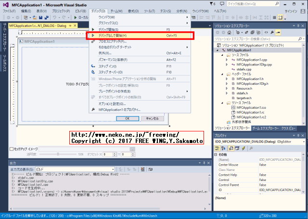Switch to チーム エクスプローラー tab
The height and width of the screenshot is (219, 308).
(266, 128)
